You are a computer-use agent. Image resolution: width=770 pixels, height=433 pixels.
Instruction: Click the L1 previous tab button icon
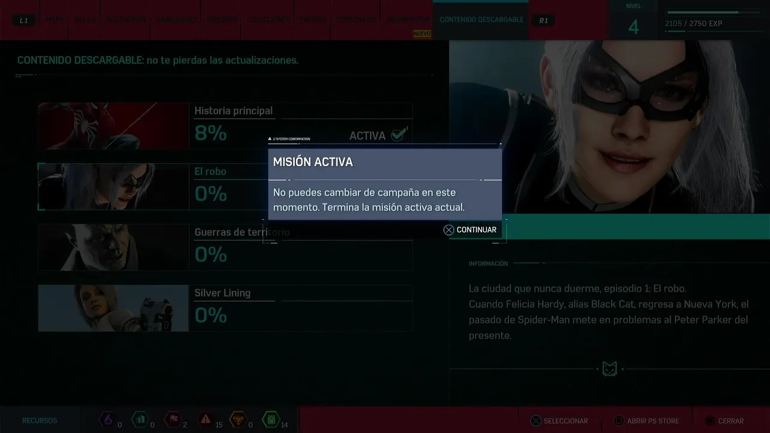pos(24,20)
